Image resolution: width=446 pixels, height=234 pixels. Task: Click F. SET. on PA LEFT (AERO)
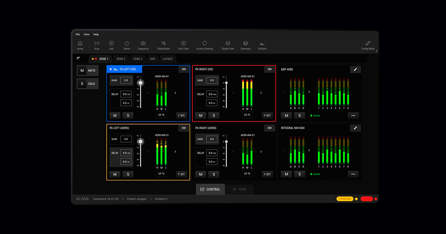pos(181,174)
